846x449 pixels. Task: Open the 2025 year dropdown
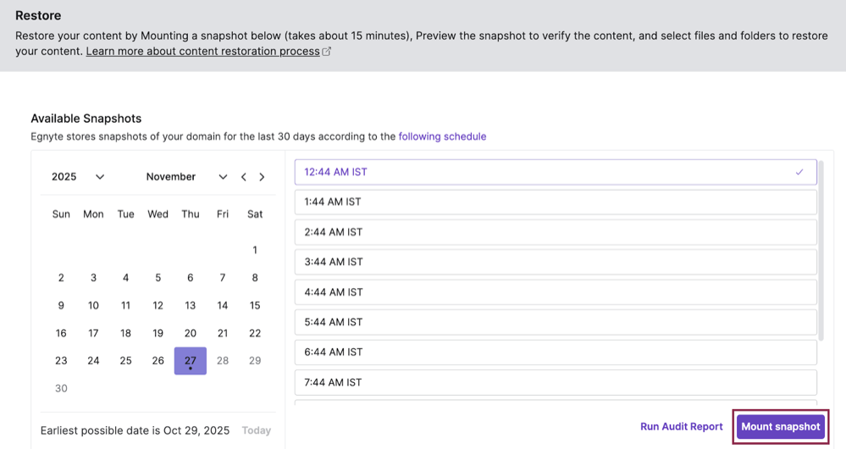[78, 177]
